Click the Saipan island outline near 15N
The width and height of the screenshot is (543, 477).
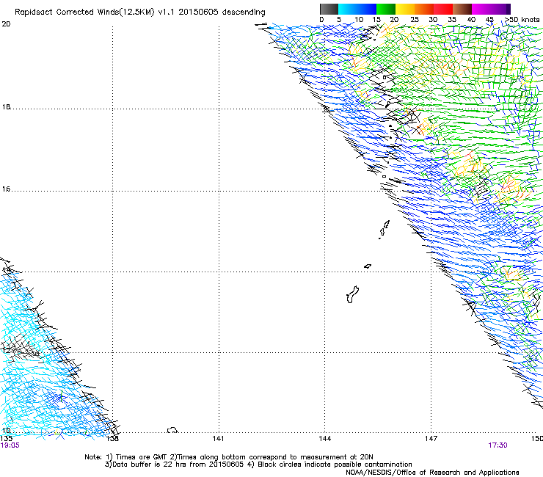[386, 224]
